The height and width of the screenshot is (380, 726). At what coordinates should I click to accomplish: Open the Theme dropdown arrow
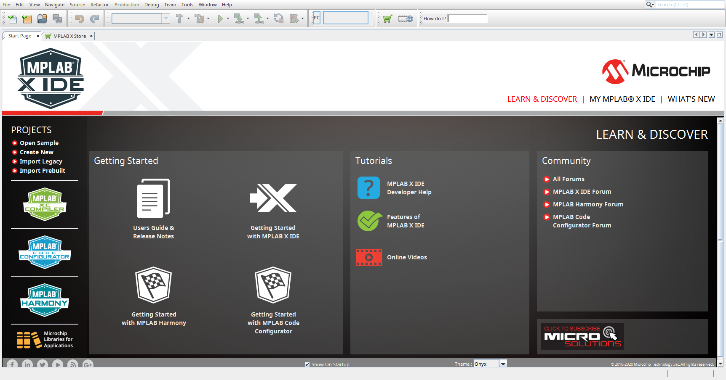pos(503,364)
